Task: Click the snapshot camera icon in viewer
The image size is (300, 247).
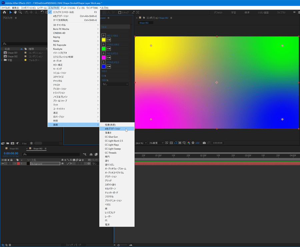Action: pos(204,143)
